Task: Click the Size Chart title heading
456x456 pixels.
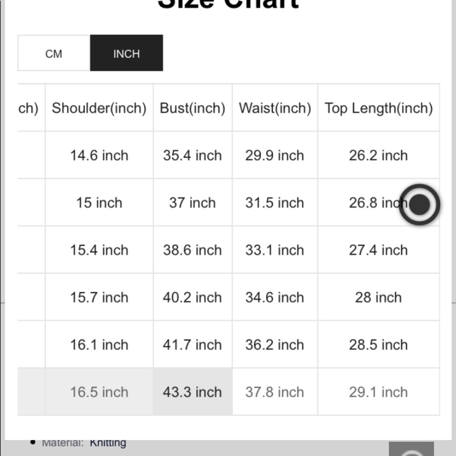Action: click(228, 4)
